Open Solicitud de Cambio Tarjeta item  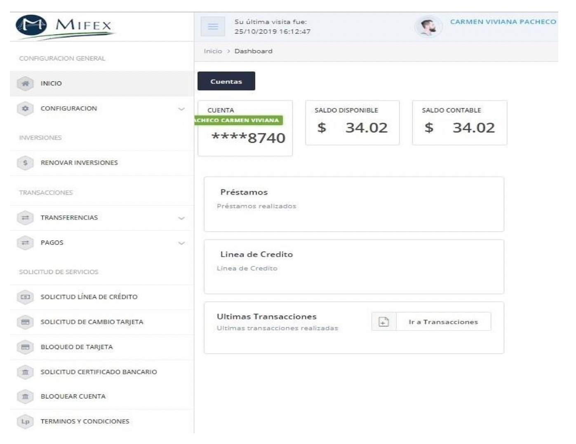[x=92, y=322]
